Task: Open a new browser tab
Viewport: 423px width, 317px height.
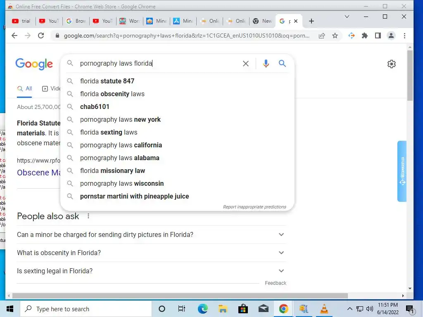Action: pos(311,21)
